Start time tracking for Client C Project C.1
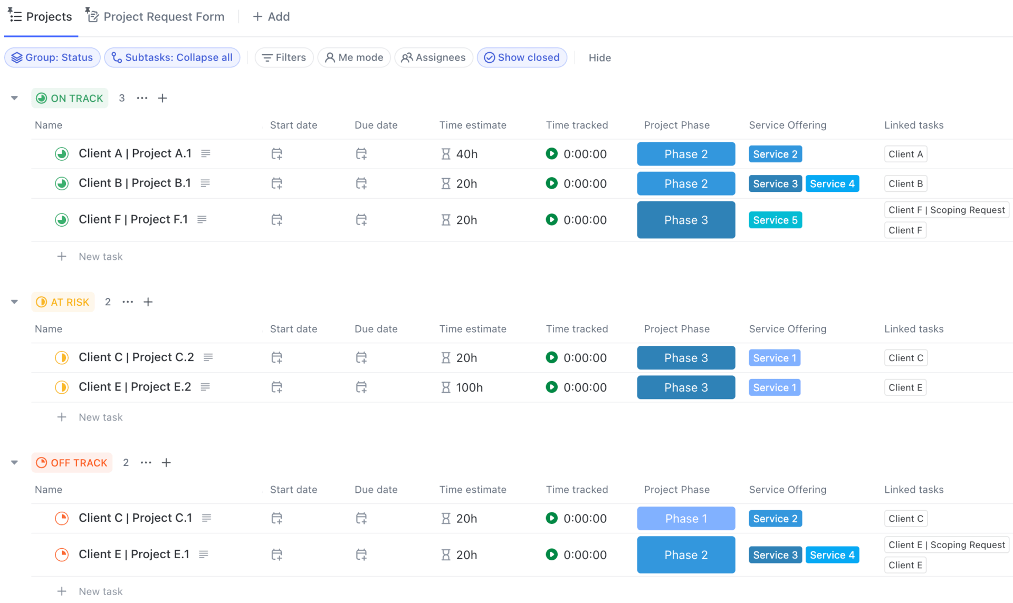This screenshot has height=603, width=1013. click(552, 519)
